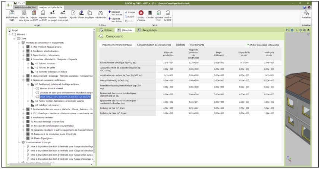Expand 4.1 Toitures terrasses node
The height and width of the screenshot is (169, 321).
coord(28,63)
